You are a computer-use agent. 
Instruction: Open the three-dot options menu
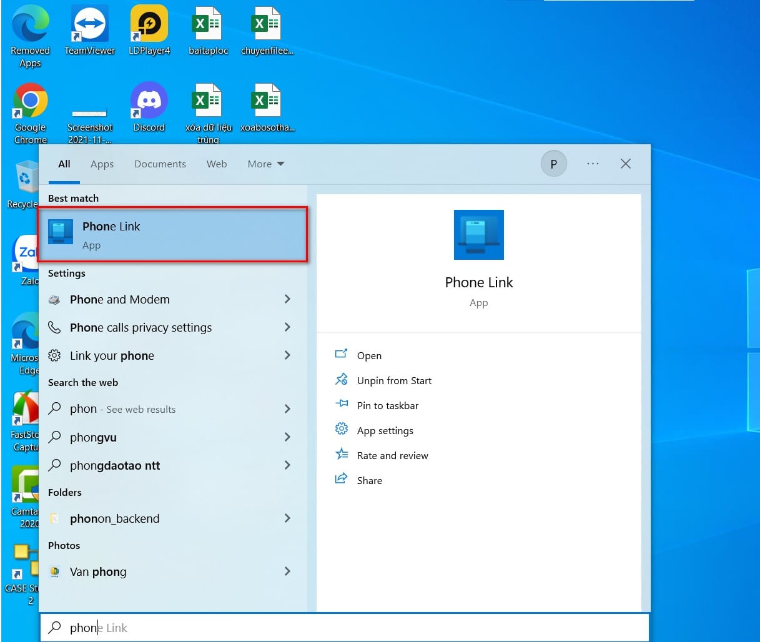point(593,164)
